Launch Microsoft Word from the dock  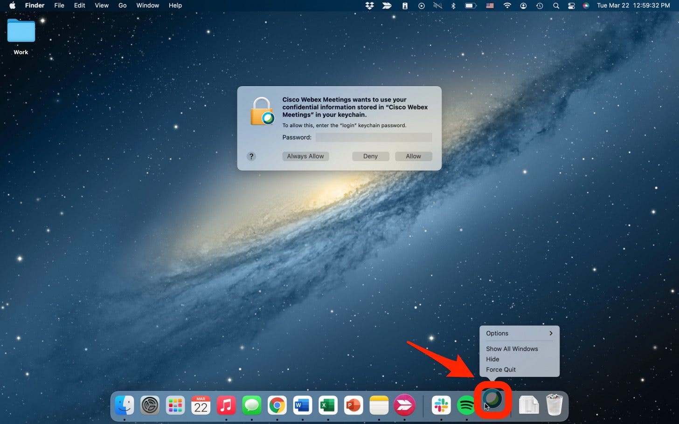302,405
